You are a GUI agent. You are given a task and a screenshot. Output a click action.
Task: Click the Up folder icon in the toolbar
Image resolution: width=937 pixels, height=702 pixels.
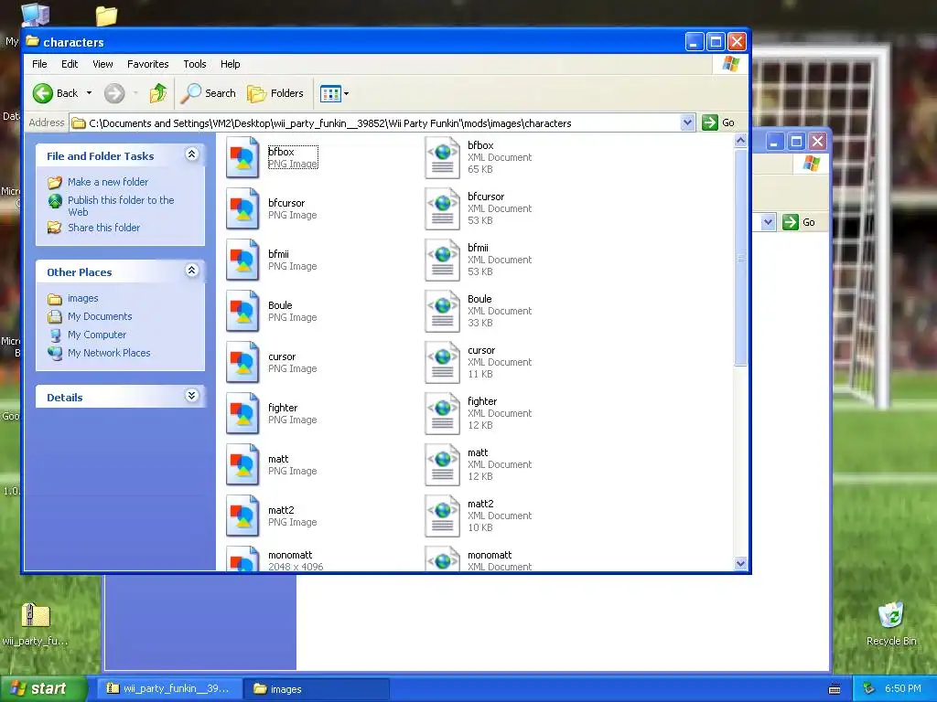coord(158,93)
